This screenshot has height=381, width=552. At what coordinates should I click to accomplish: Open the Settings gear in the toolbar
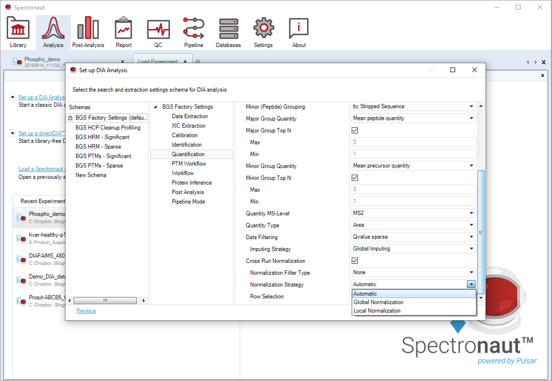[263, 32]
